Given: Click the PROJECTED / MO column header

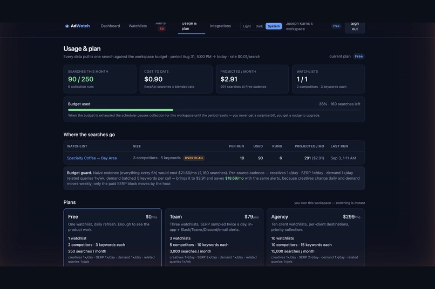Looking at the screenshot, I should click(309, 146).
